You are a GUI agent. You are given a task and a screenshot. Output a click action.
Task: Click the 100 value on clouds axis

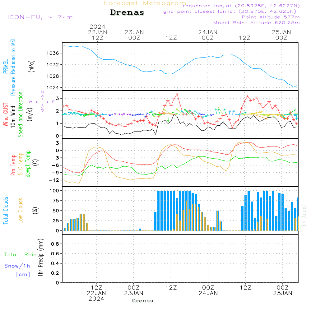[x=54, y=191]
